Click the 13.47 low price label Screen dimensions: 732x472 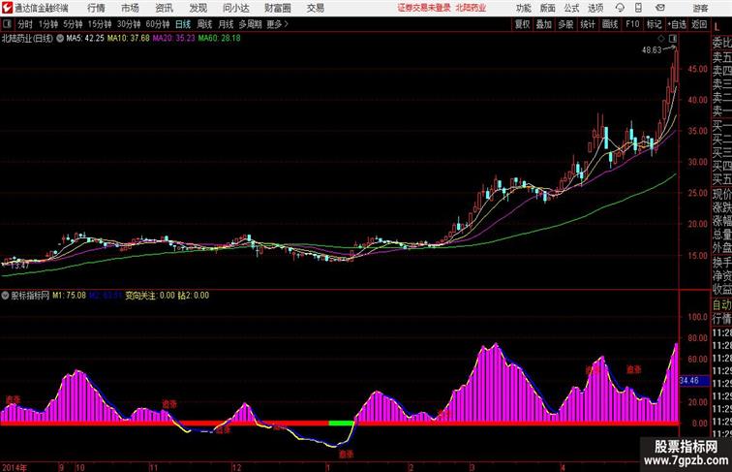click(19, 266)
